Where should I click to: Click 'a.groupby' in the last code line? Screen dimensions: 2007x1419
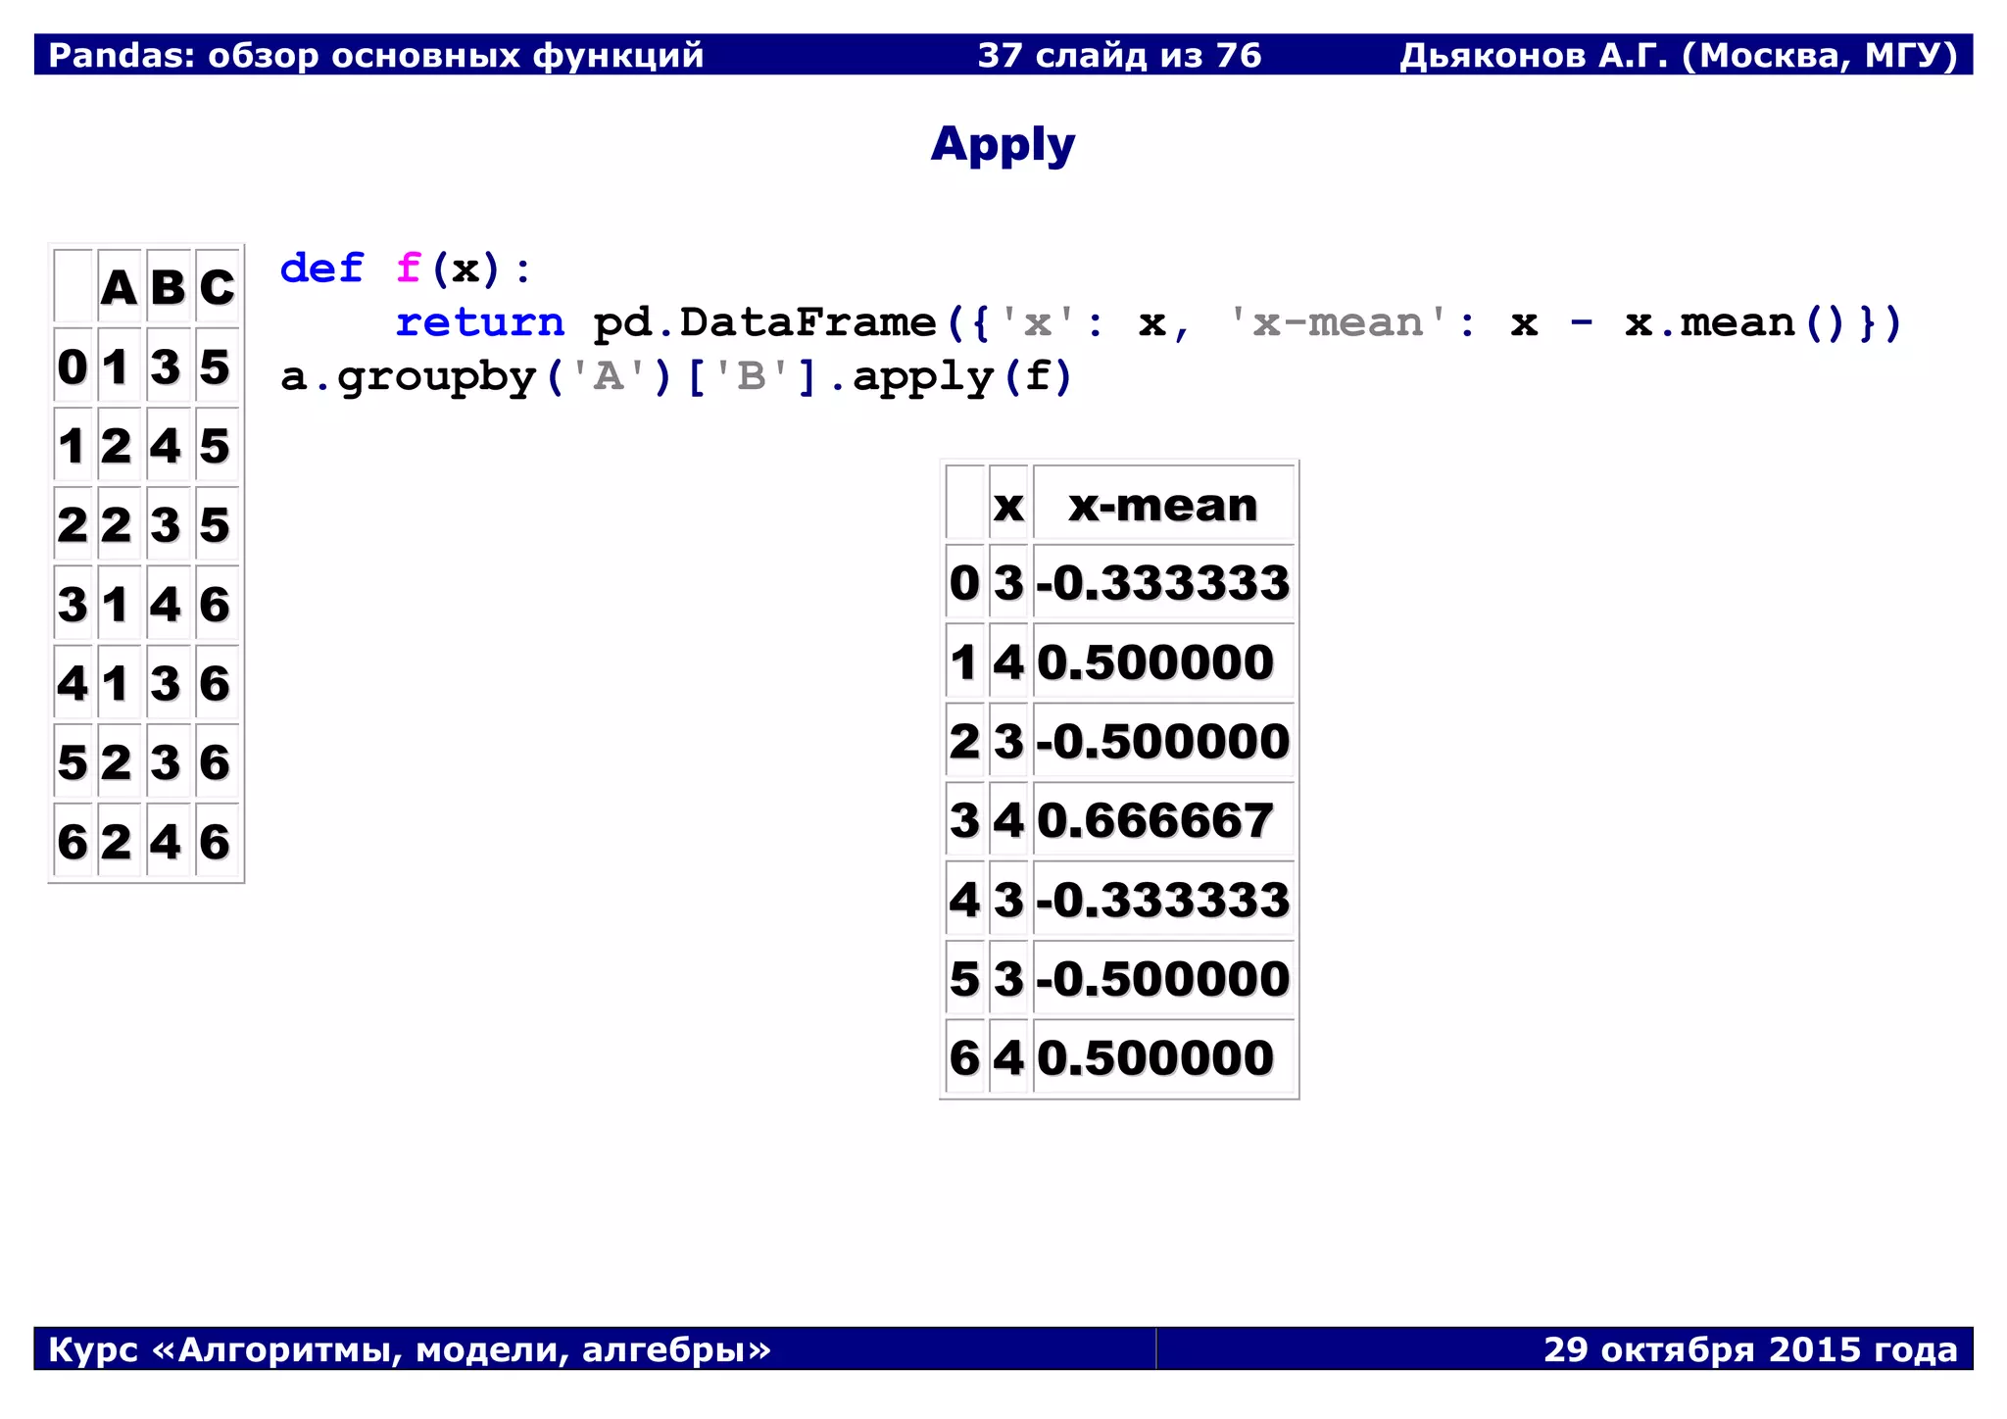[x=408, y=377]
